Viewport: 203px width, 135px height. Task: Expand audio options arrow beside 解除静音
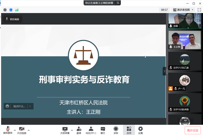click(15, 130)
